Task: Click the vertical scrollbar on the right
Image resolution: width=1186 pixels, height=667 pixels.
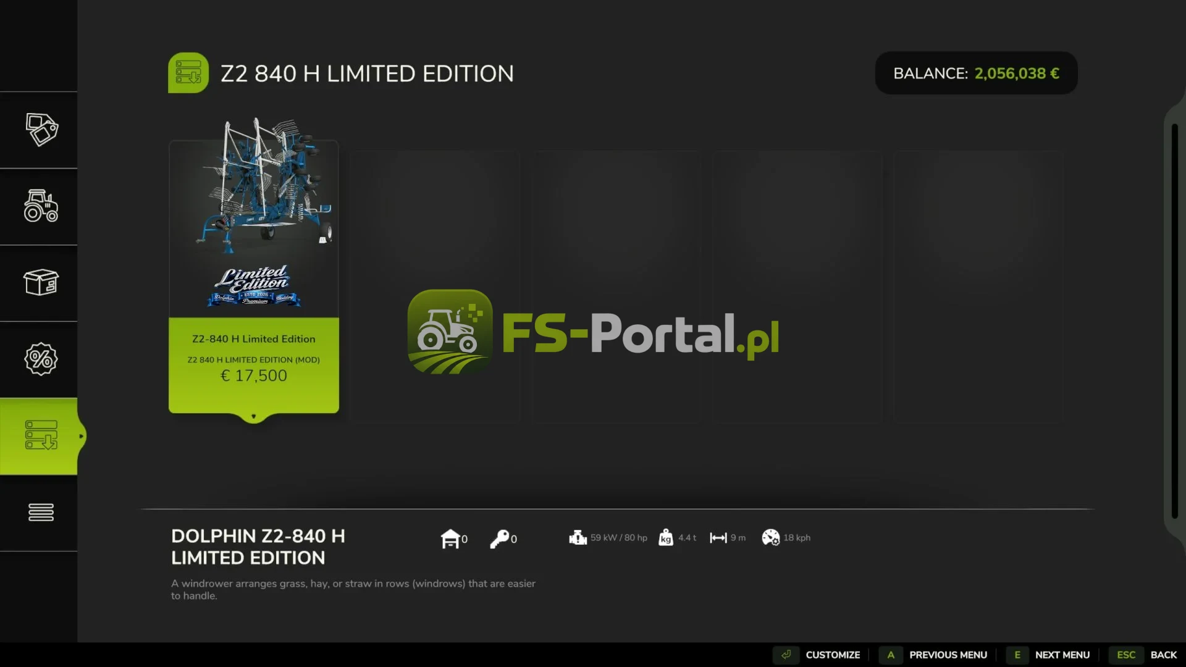Action: pos(1175,321)
